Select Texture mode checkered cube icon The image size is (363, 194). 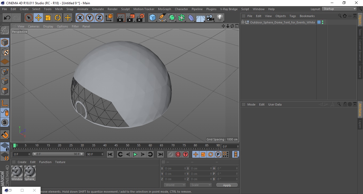(5, 52)
